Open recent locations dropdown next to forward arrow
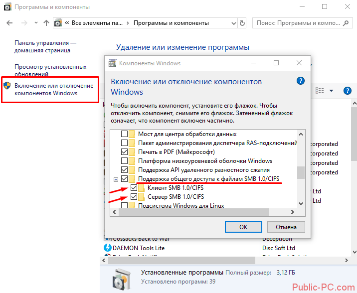 point(36,23)
